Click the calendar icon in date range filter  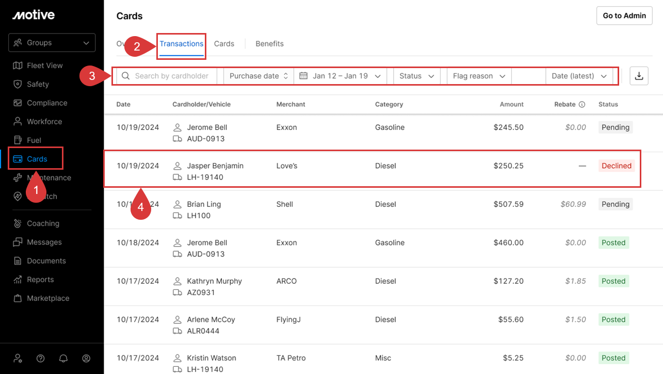point(304,76)
